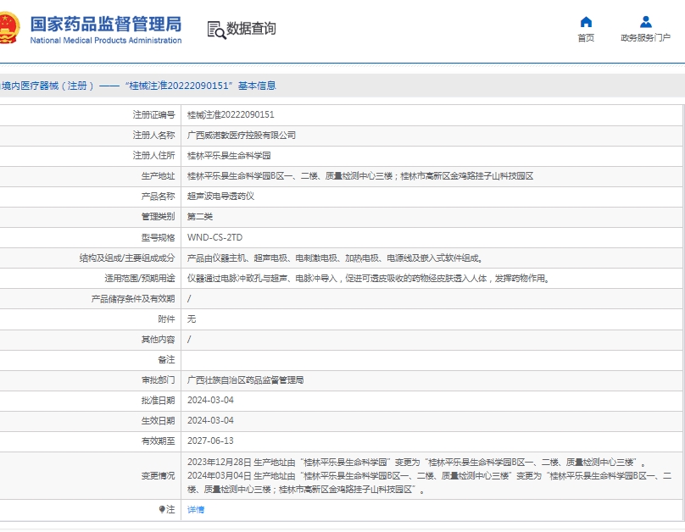Click breadcrumb 境内医疗器械（注册）
Image resolution: width=685 pixels, height=532 pixels.
47,86
